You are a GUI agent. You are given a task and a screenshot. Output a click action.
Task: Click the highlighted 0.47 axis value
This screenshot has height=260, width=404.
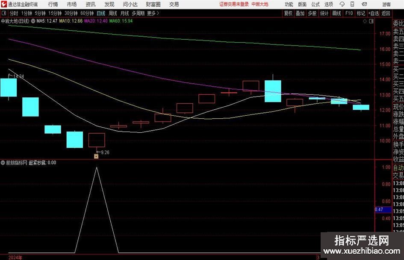(383, 210)
